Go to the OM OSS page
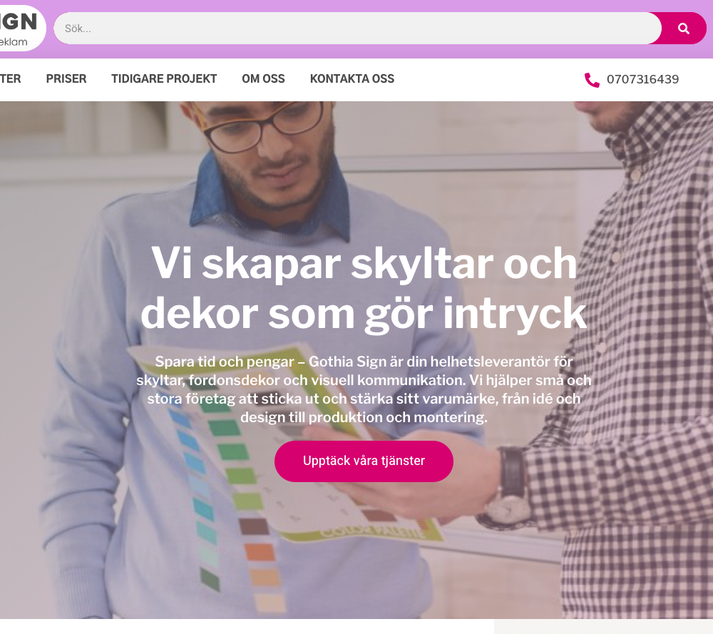Screen dimensions: 713x634 click(x=263, y=78)
